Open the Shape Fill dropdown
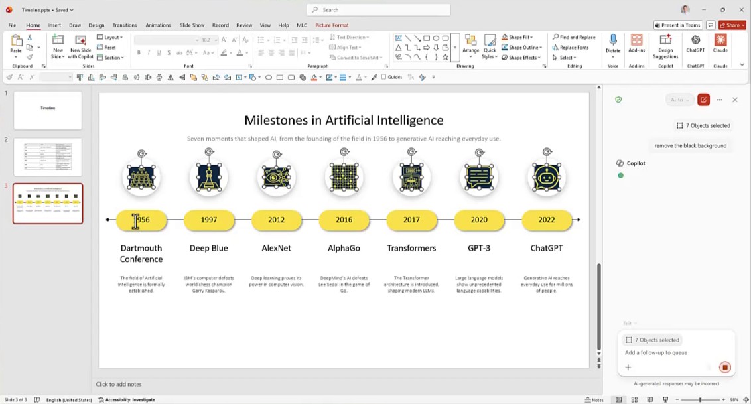 517,37
